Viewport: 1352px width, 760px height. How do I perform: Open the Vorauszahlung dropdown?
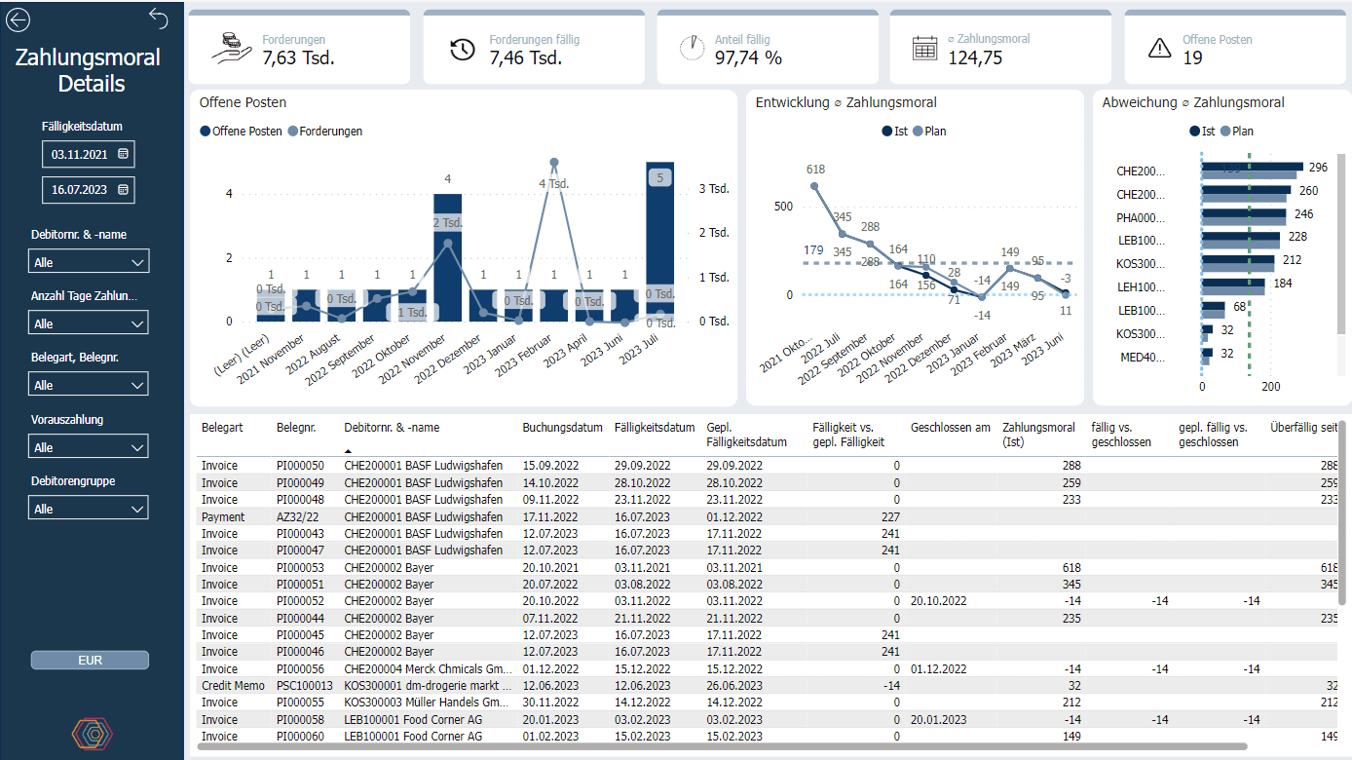(89, 447)
